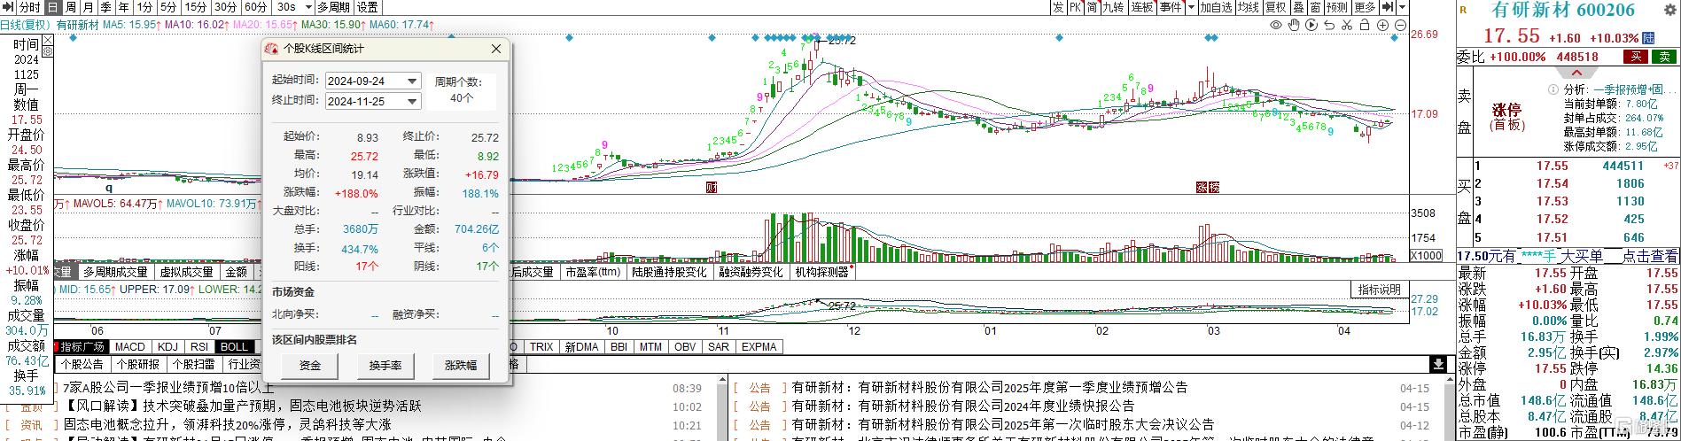
Task: Click the download arrow icon above news list
Action: tap(1438, 365)
